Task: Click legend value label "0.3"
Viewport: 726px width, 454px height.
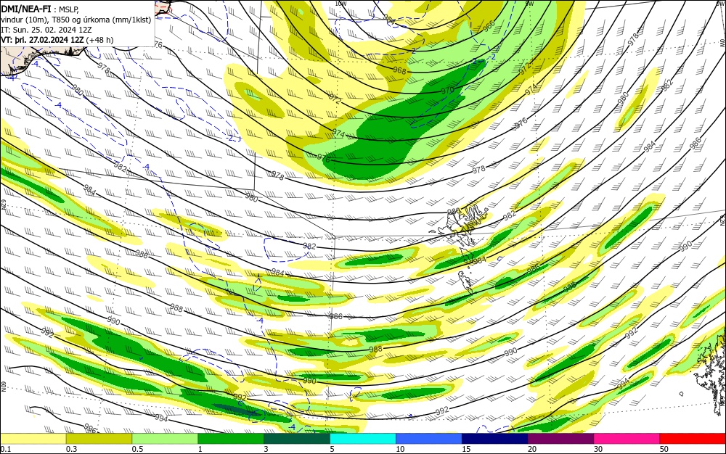Action: [x=71, y=449]
